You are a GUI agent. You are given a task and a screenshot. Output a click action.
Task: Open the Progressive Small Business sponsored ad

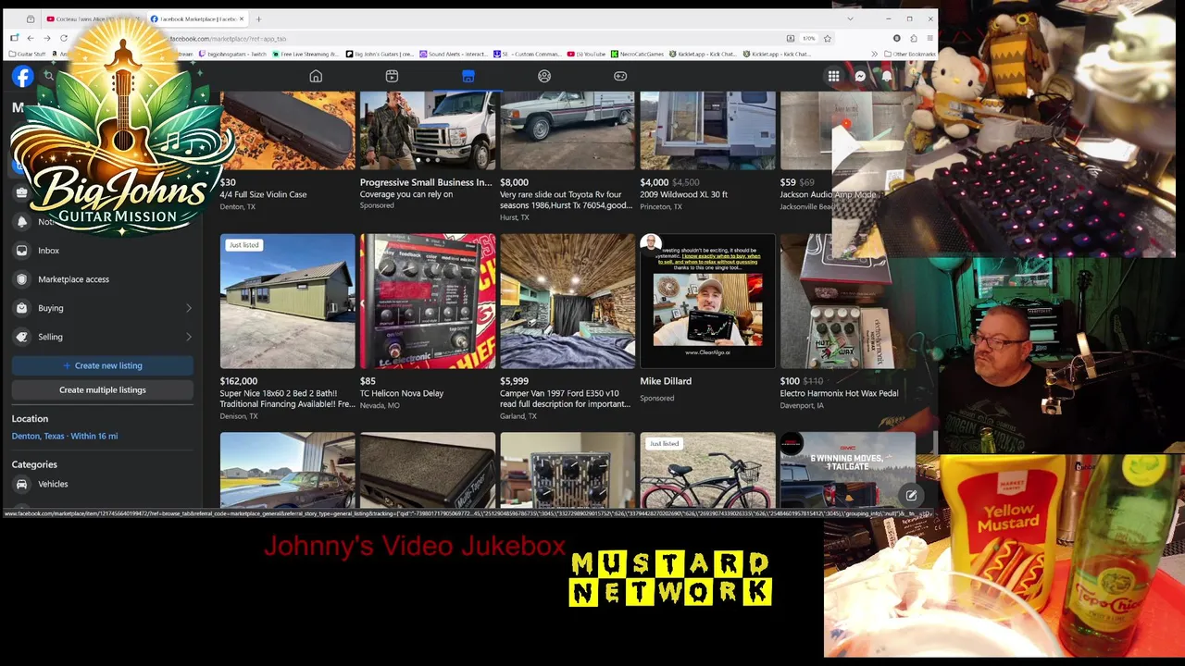pyautogui.click(x=428, y=151)
